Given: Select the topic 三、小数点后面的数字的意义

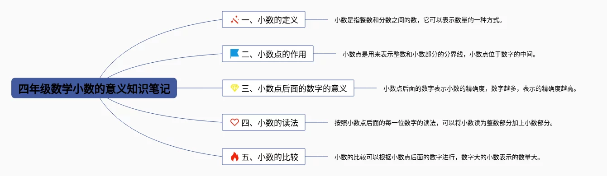Looking at the screenshot, I should point(288,88).
